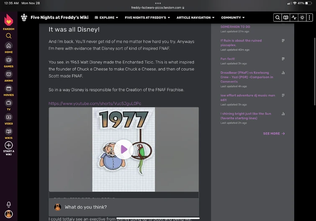This screenshot has height=221, width=316.
Task: Open the Games section icon
Action: click(x=9, y=60)
